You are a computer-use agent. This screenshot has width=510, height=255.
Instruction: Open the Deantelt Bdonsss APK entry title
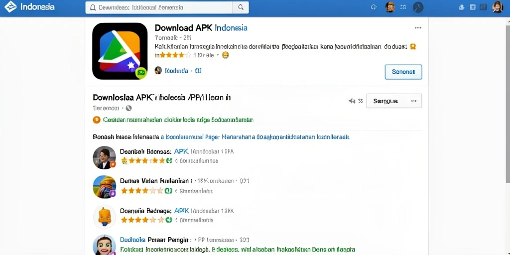177,151
